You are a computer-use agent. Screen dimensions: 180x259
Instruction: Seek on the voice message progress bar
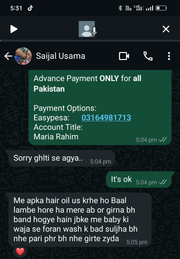(x=90, y=40)
